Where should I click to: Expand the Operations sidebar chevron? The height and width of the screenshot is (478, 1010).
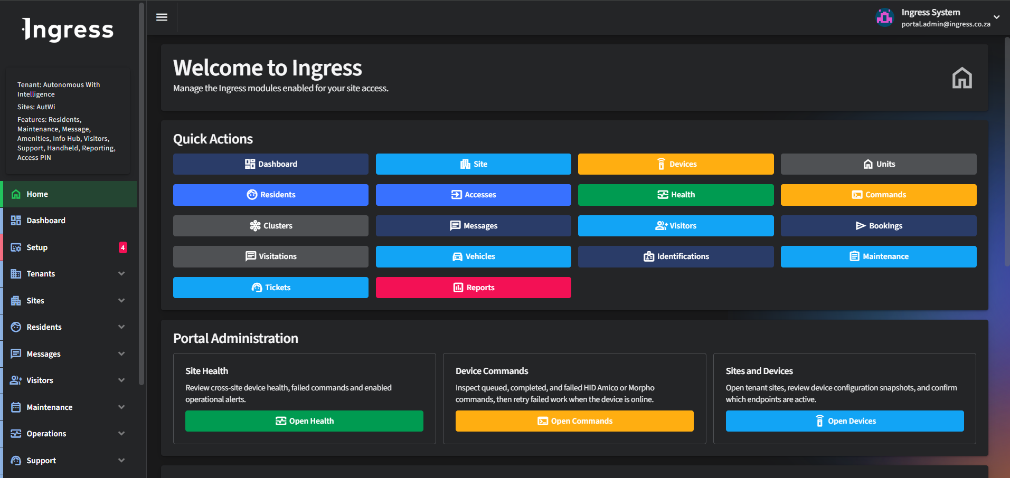(x=121, y=434)
